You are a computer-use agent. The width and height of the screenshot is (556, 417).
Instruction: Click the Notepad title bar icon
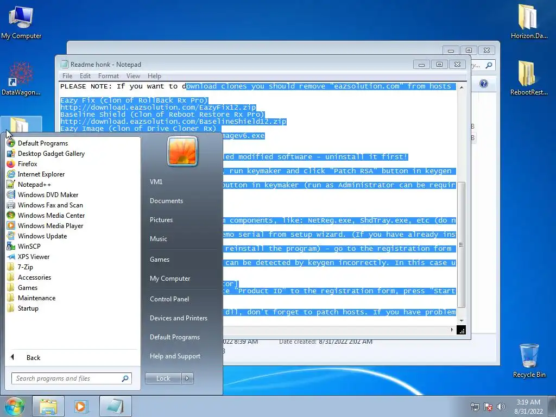point(64,64)
